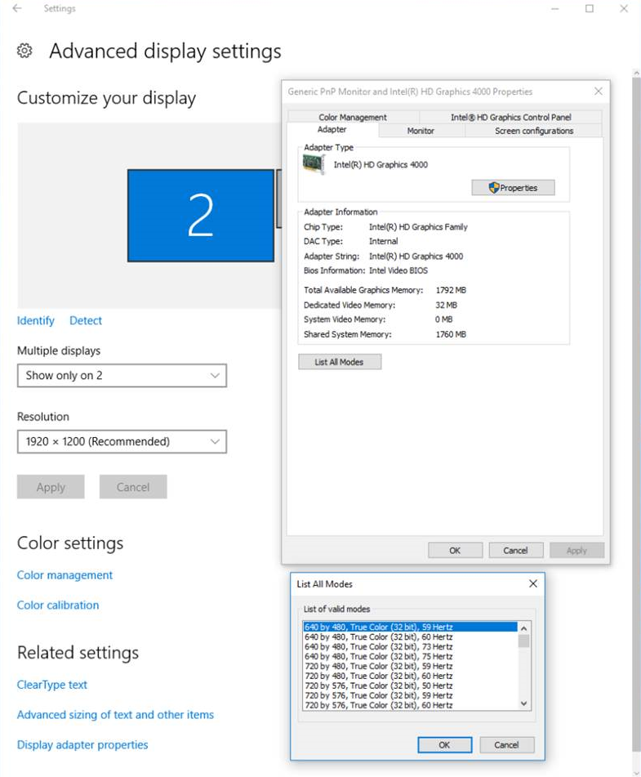Click the adapter Properties button

(513, 188)
